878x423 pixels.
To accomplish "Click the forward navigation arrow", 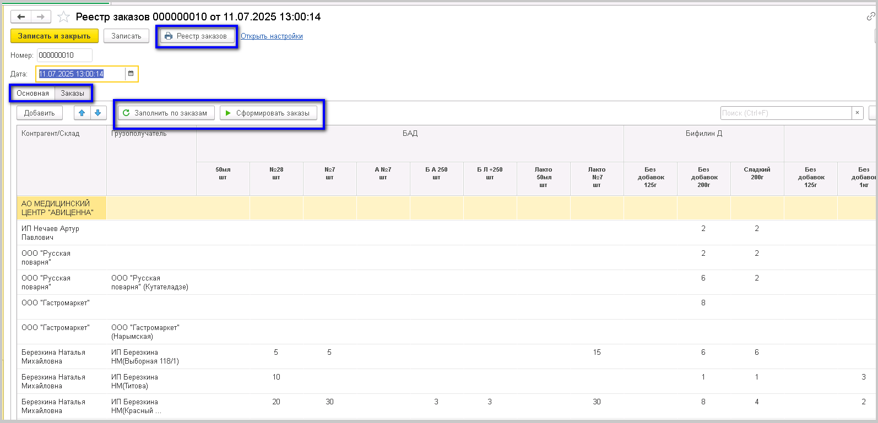I will (40, 17).
